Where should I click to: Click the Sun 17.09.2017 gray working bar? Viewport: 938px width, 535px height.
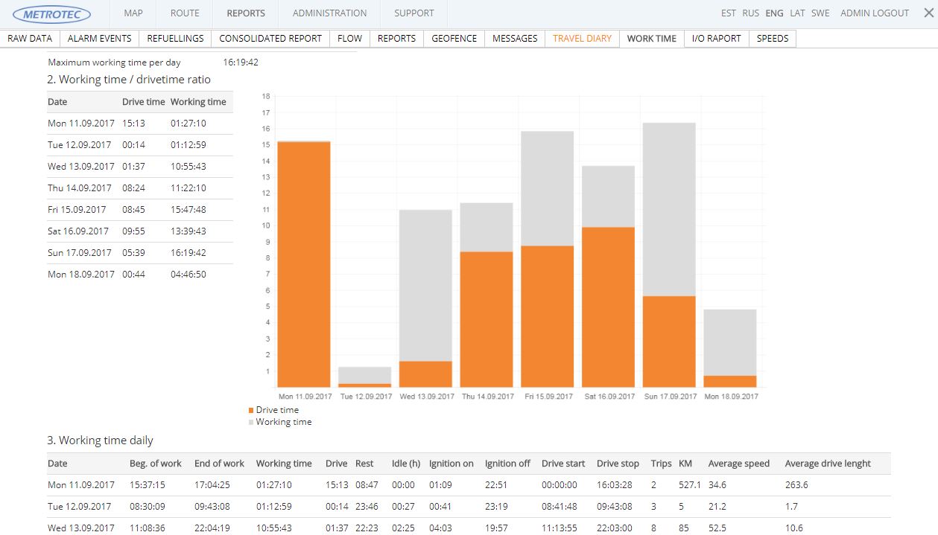pos(668,208)
